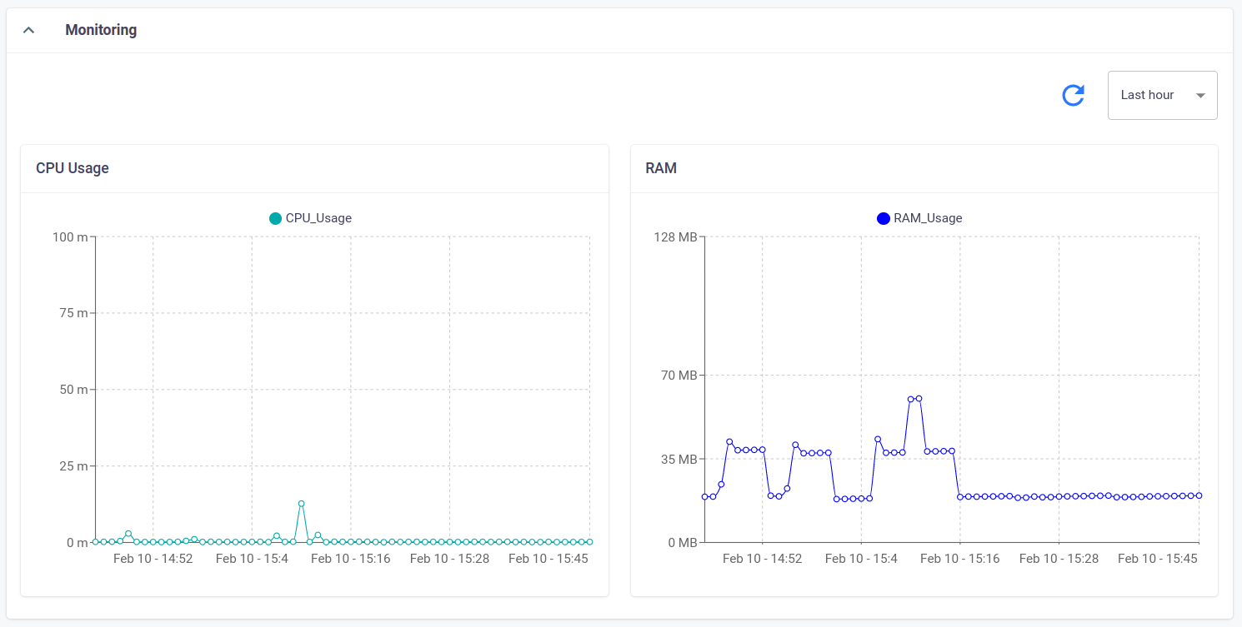This screenshot has height=627, width=1242.
Task: Toggle the RAM_Usage legend entry
Action: click(x=919, y=218)
